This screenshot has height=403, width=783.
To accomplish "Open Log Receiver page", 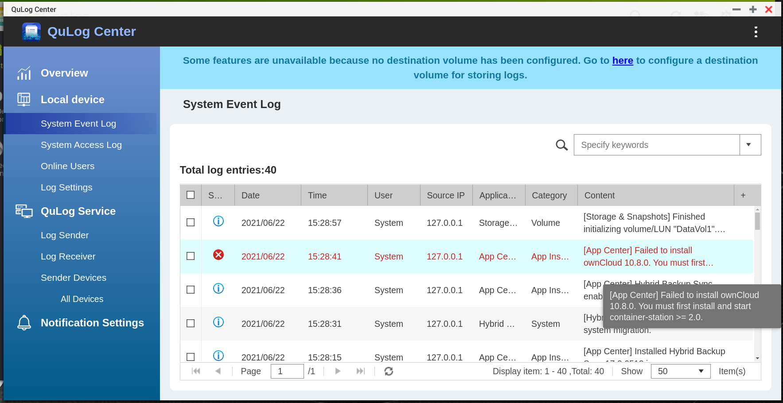I will [x=68, y=256].
